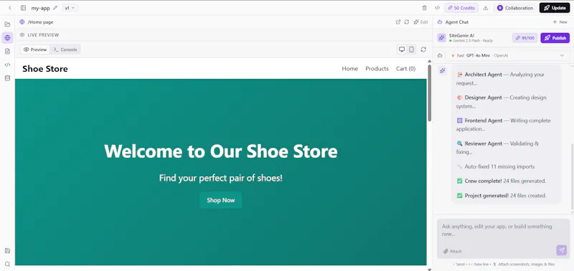The image size is (574, 271).
Task: Open preview in new tab icon
Action: click(398, 22)
